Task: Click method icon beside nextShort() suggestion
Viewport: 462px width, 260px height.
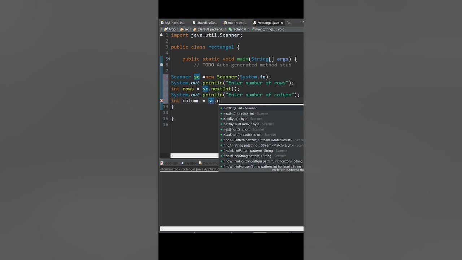Action: [221, 129]
